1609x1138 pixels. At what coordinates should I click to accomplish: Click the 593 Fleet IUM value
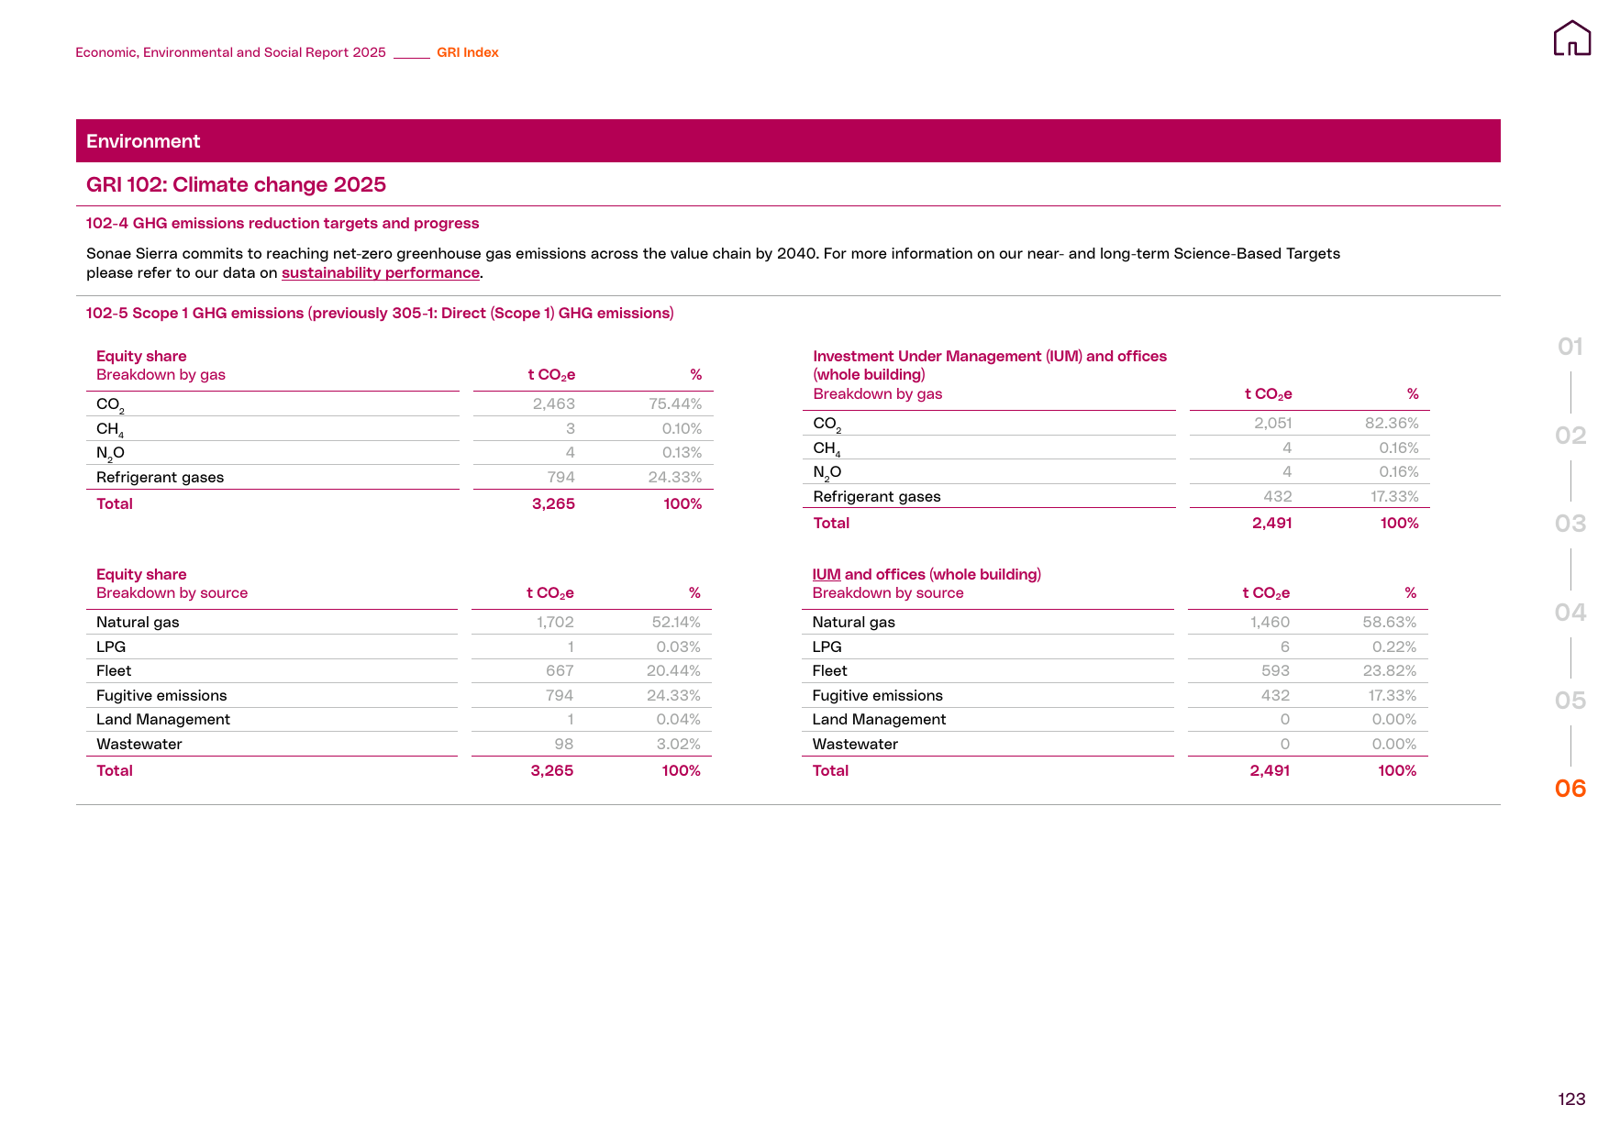tap(1275, 671)
